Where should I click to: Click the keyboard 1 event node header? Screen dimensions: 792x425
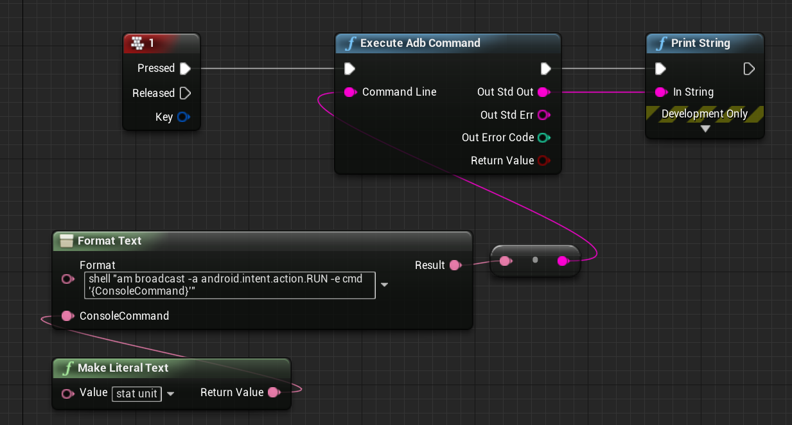161,44
